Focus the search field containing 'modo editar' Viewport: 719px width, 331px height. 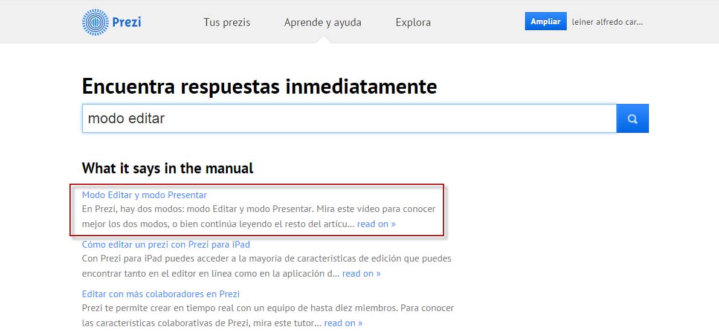pyautogui.click(x=349, y=119)
